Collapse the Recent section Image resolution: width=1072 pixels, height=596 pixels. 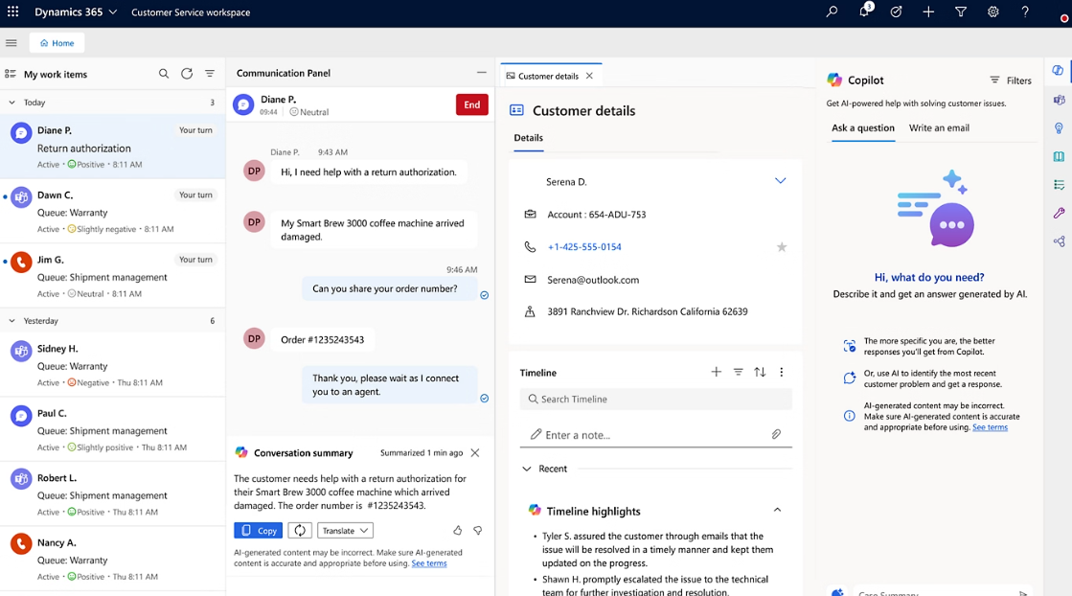[x=527, y=469]
